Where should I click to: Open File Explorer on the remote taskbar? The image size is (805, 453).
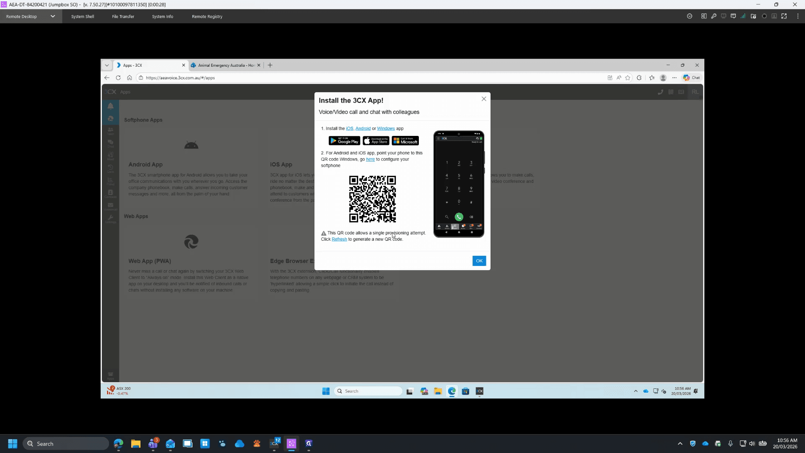[x=438, y=391]
